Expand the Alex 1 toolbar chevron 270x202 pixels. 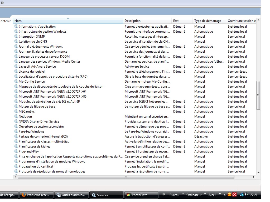220,194
